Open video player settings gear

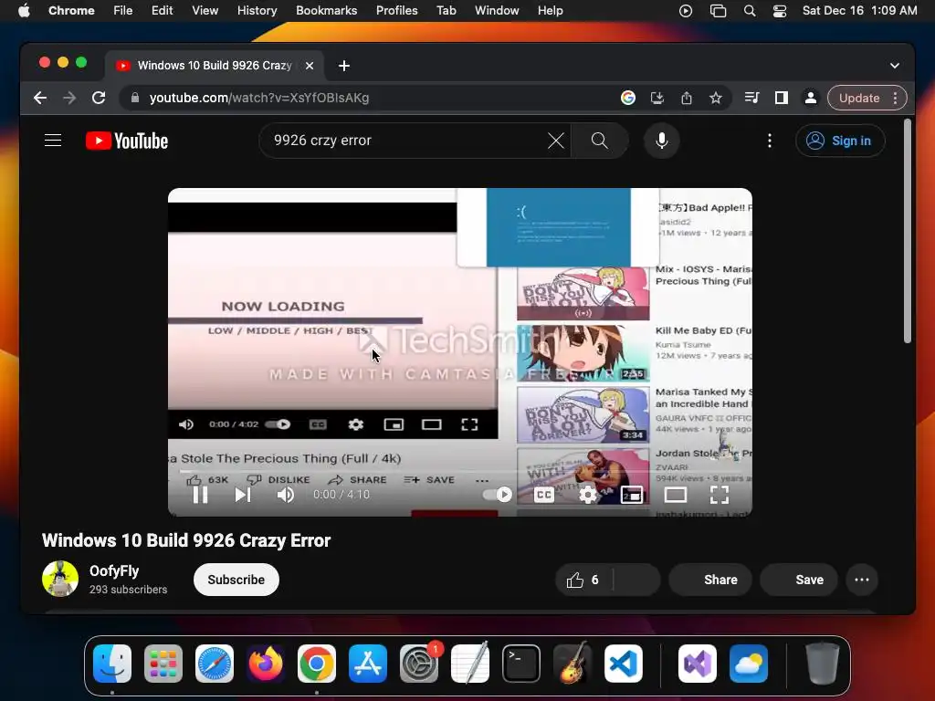click(x=587, y=495)
